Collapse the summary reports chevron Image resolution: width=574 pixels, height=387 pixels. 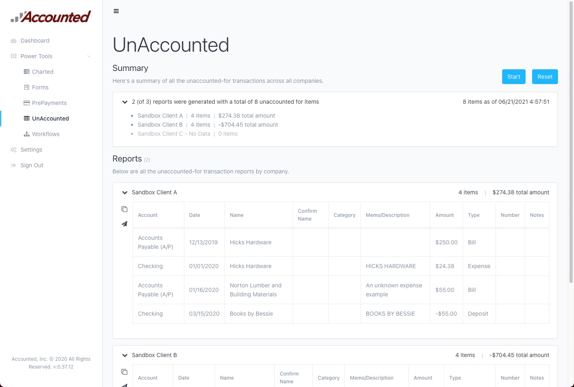coord(125,102)
